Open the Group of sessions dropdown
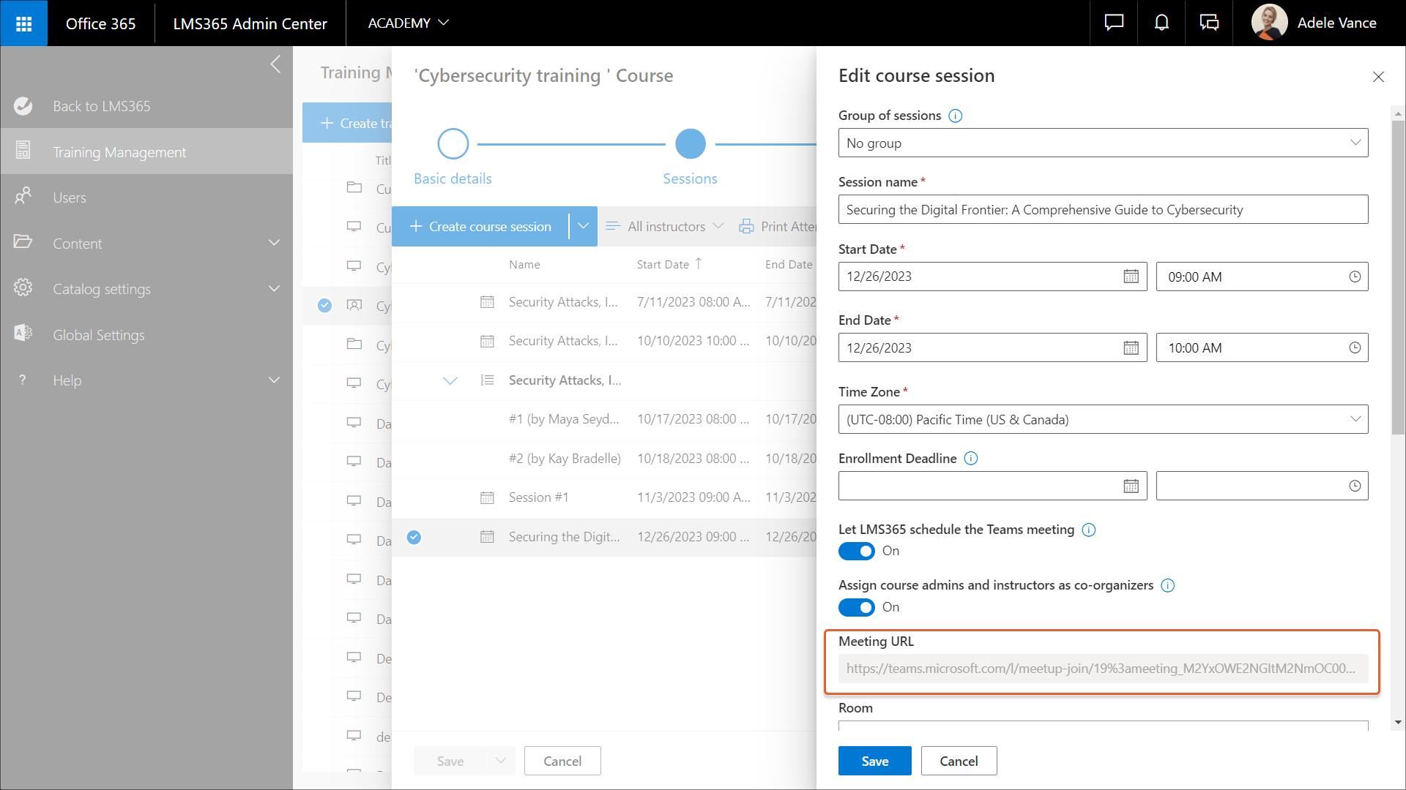Viewport: 1406px width, 790px height. [1103, 143]
